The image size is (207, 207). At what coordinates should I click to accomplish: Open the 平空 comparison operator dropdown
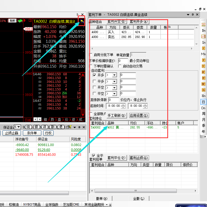click(x=114, y=93)
